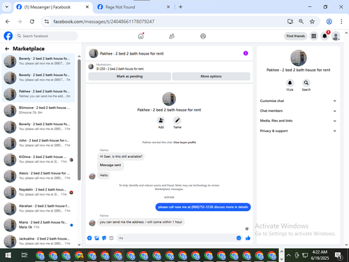Viewport: 349px width, 262px height.
Task: Attach a file using the photo icon
Action: [97, 238]
